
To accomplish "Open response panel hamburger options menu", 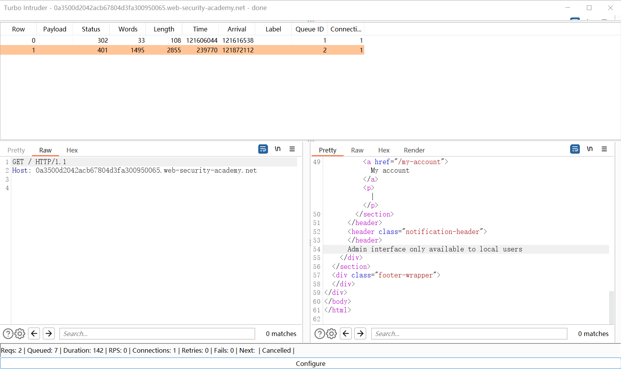I will coord(604,149).
